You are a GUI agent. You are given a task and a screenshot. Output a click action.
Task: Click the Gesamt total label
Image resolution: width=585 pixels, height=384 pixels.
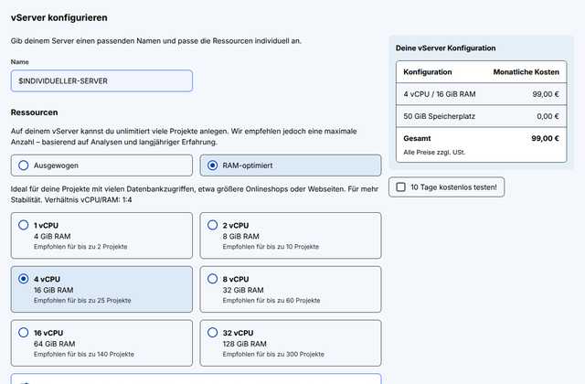pos(417,138)
